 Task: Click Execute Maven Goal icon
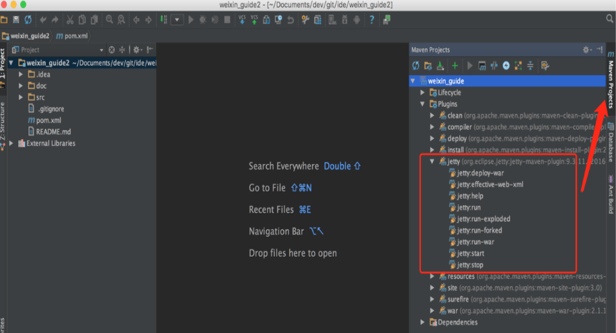(482, 66)
